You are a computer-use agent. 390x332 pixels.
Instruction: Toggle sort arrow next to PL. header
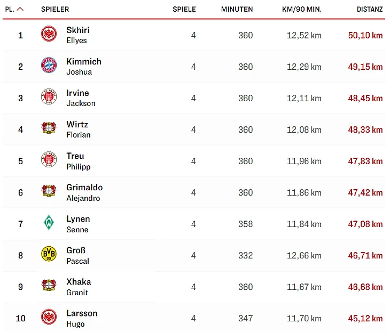point(20,9)
